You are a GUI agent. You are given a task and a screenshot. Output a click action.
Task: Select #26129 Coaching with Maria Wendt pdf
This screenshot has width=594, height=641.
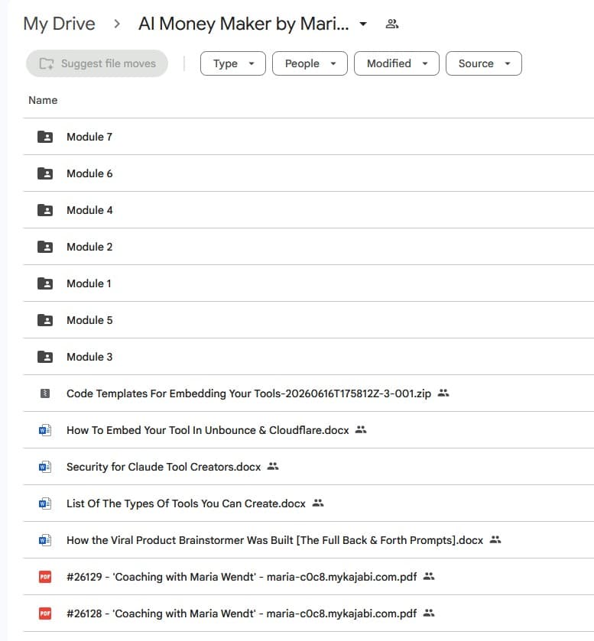pos(242,577)
